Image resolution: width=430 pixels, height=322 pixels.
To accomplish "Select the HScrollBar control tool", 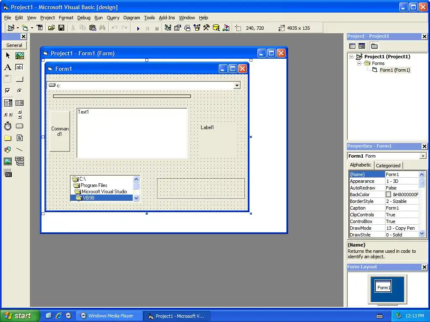I will [x=8, y=114].
